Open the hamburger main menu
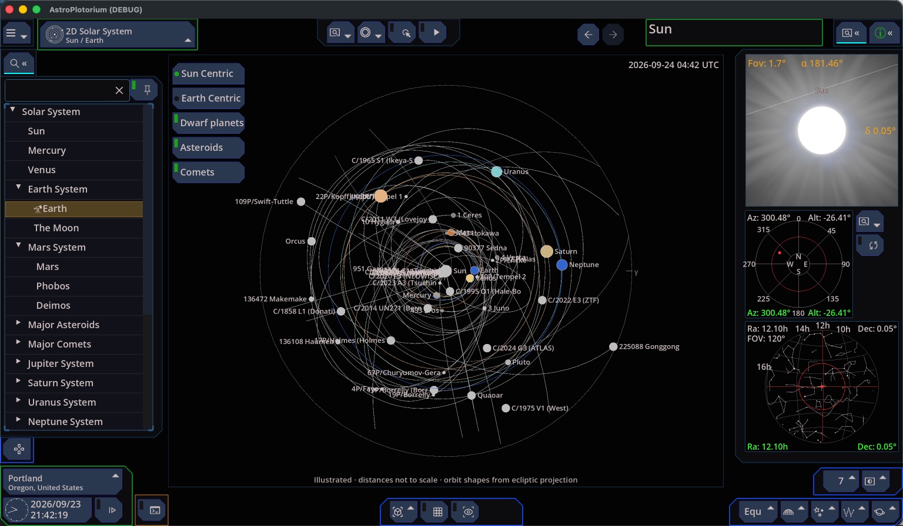The width and height of the screenshot is (903, 526). point(16,34)
